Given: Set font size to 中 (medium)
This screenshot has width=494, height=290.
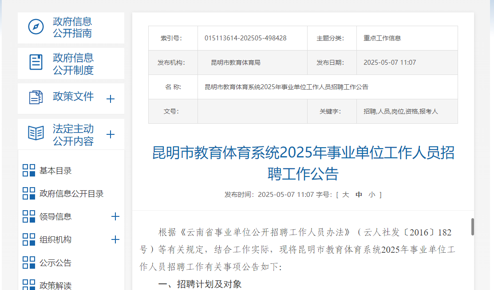Looking at the screenshot, I should (x=359, y=194).
